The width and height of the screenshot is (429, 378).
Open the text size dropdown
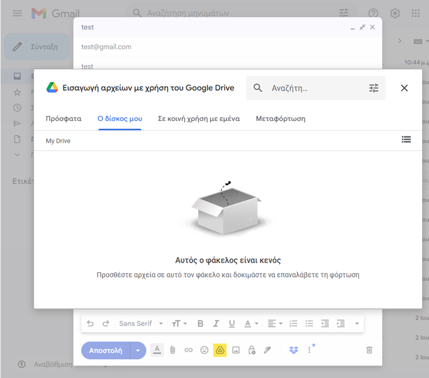pyautogui.click(x=179, y=324)
